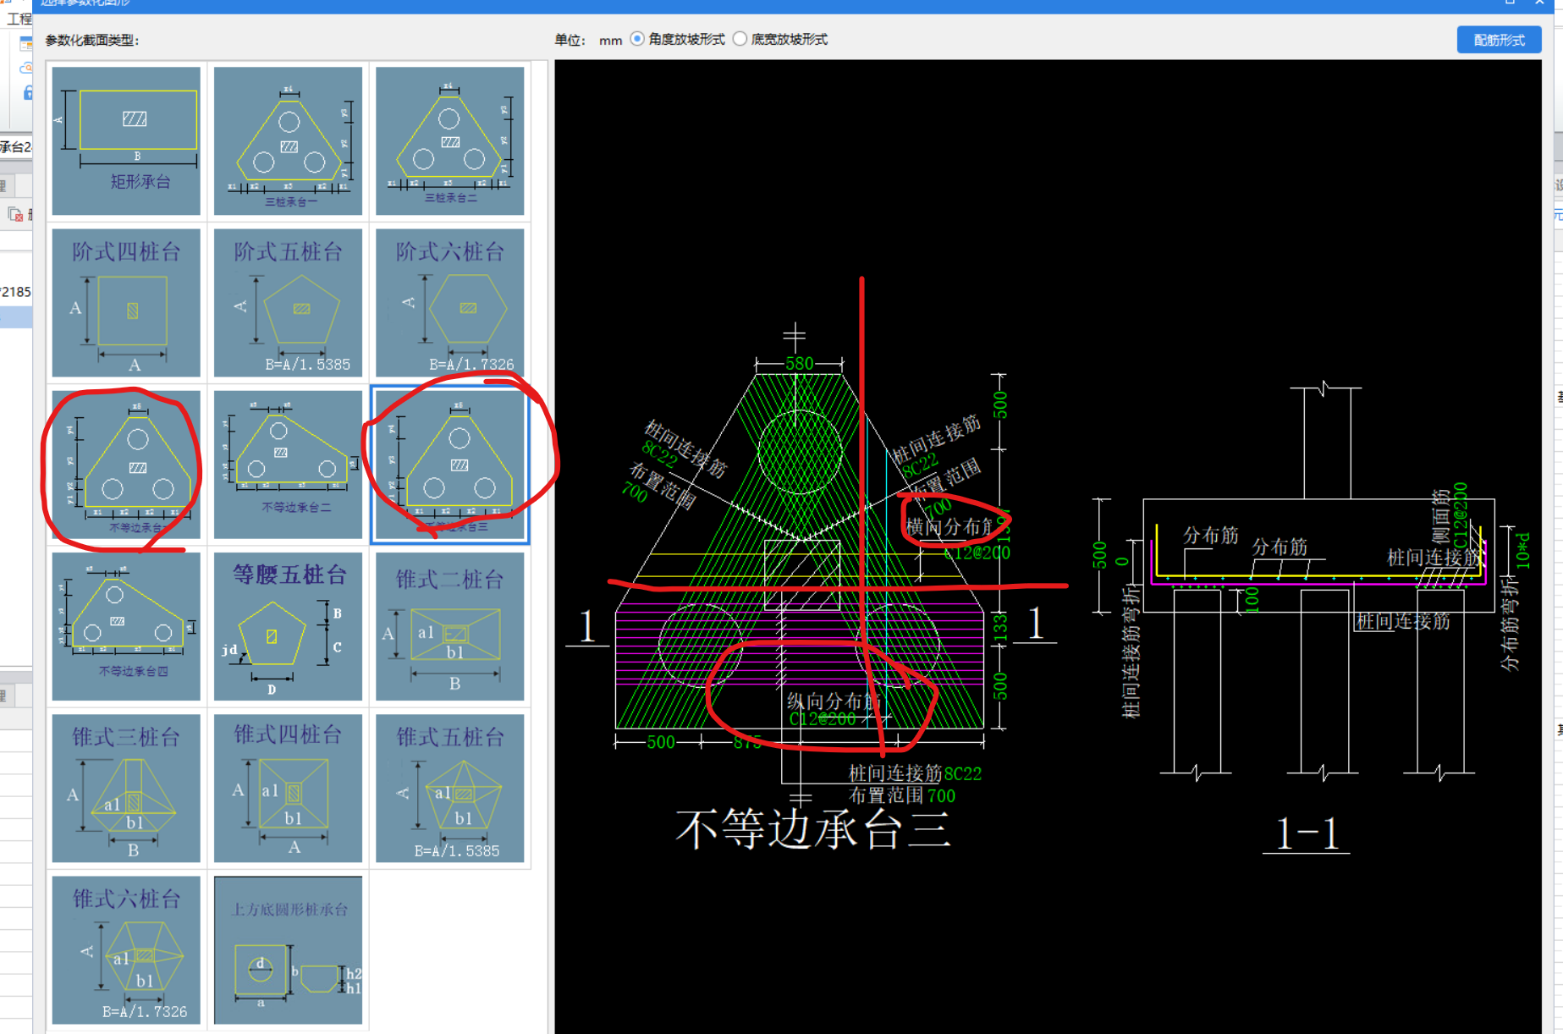Select the 阶式六桩台 thumbnail
1563x1034 pixels.
tap(449, 302)
